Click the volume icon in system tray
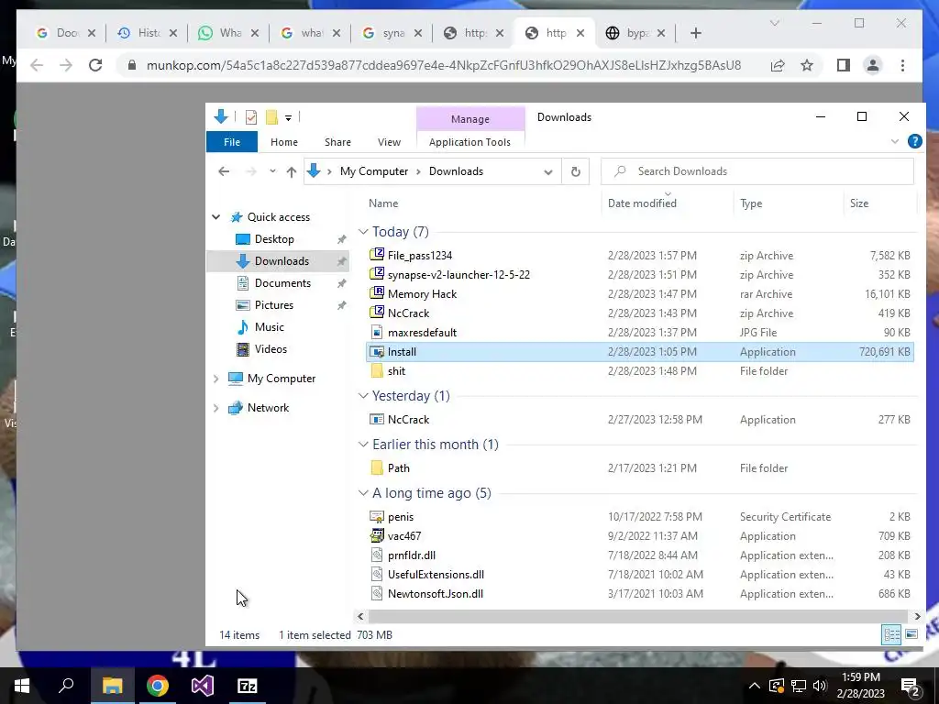This screenshot has height=704, width=939. [820, 686]
